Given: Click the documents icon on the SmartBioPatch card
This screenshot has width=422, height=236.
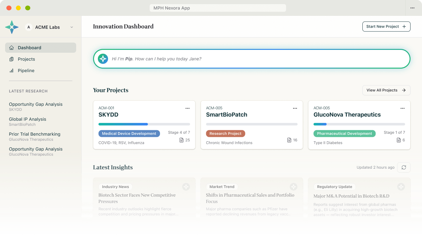Looking at the screenshot, I should point(289,140).
